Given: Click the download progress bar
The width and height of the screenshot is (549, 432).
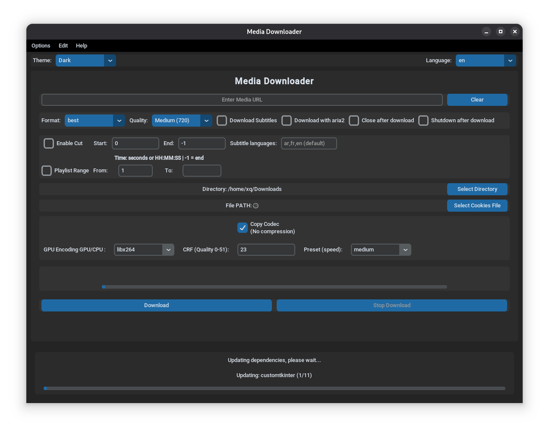Looking at the screenshot, I should (x=274, y=287).
